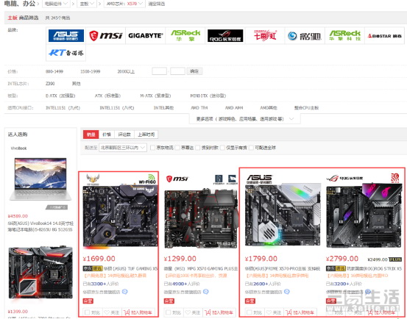Click 关注 heart for ASUS TUF GAMING board

pyautogui.click(x=112, y=312)
